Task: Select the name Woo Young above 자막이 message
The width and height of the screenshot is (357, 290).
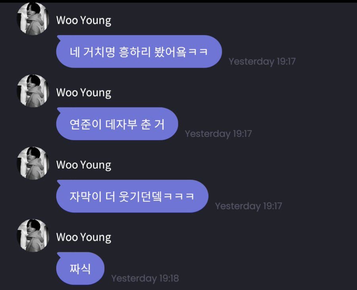Action: point(84,165)
